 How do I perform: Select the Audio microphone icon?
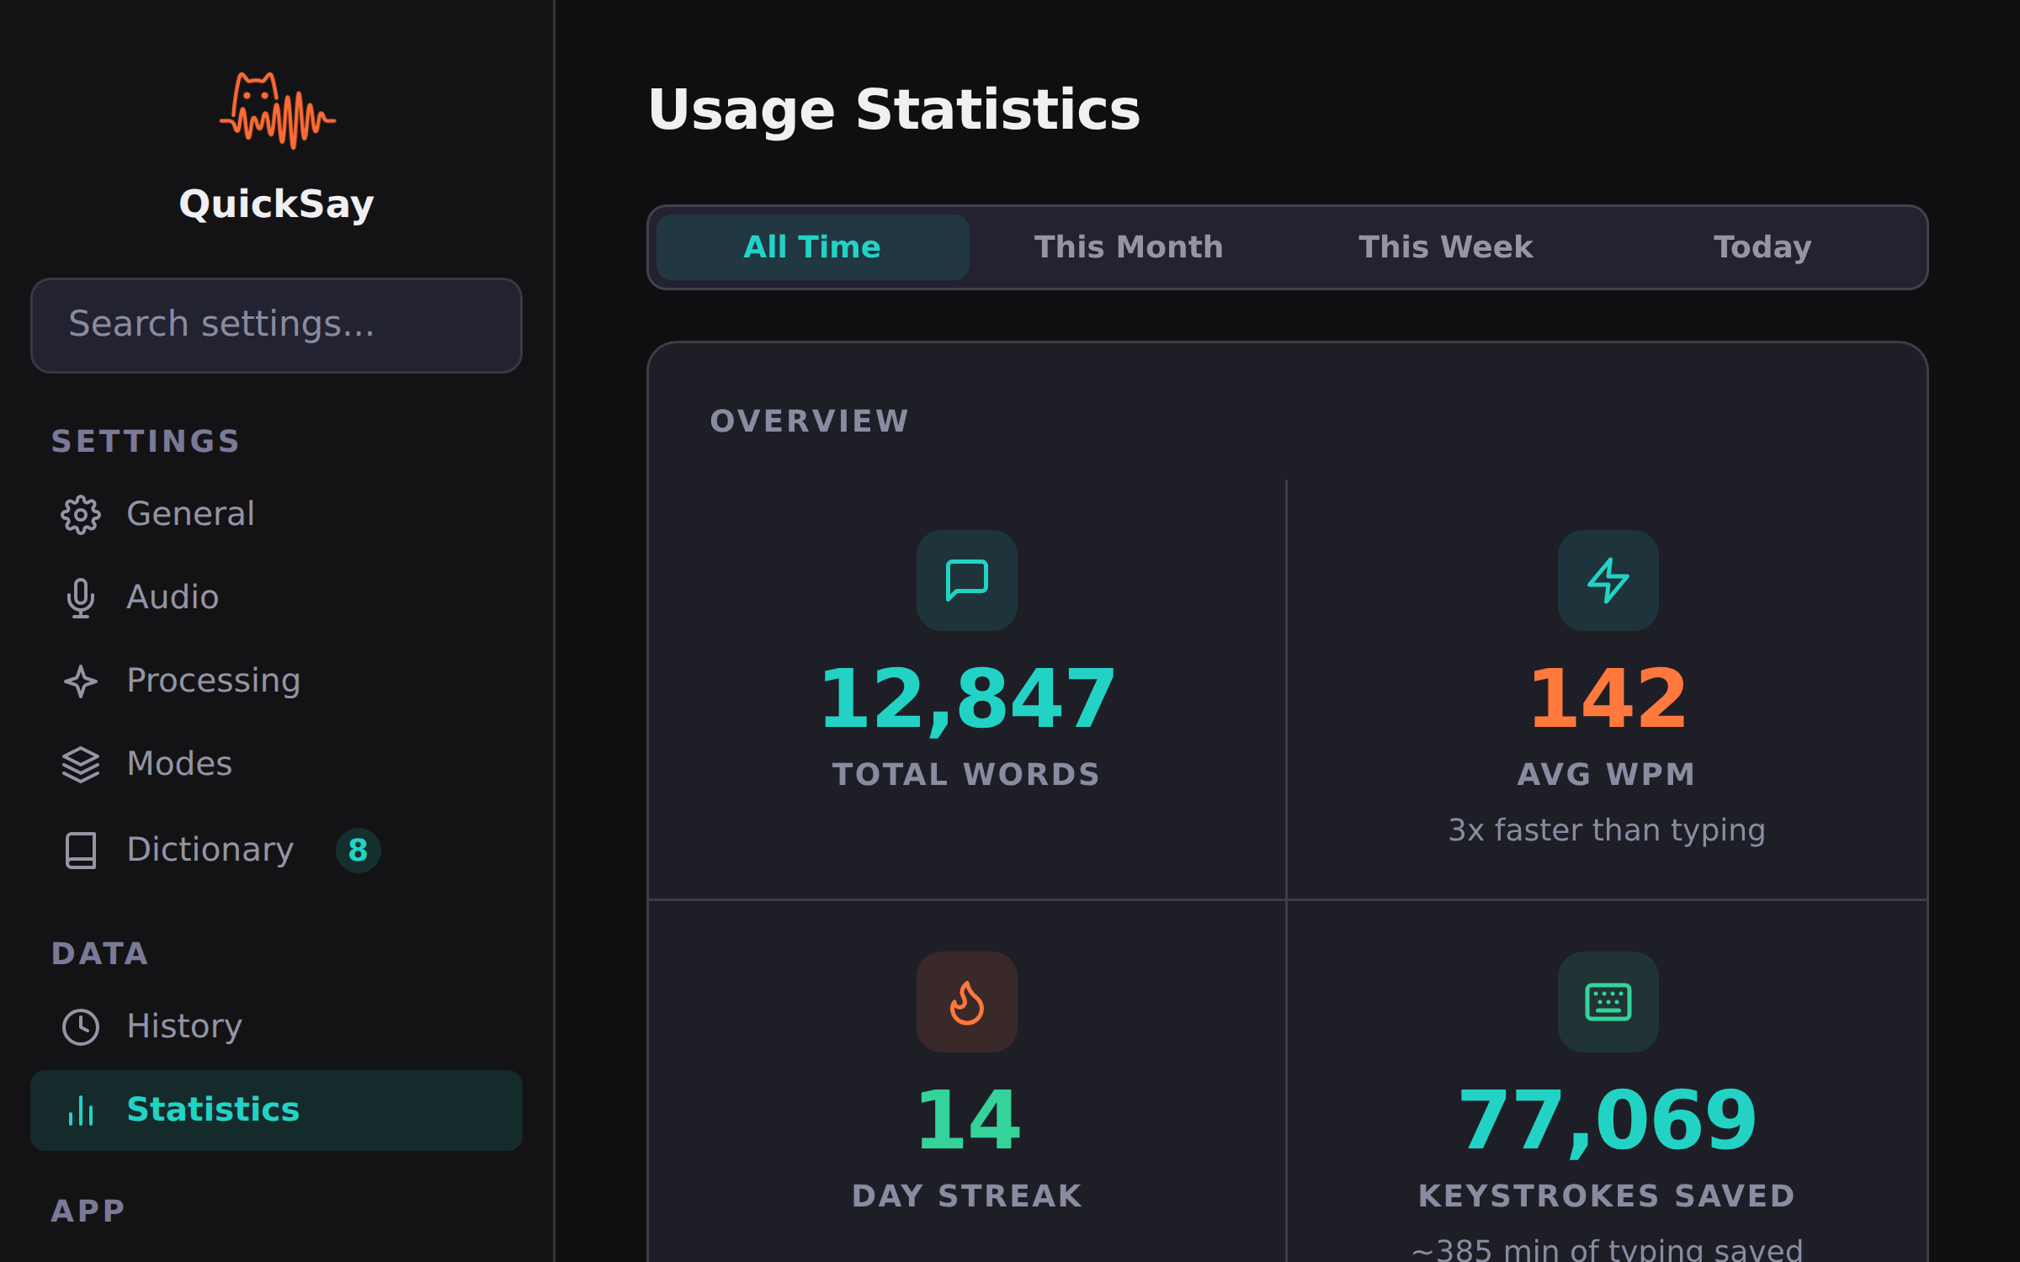click(x=82, y=597)
